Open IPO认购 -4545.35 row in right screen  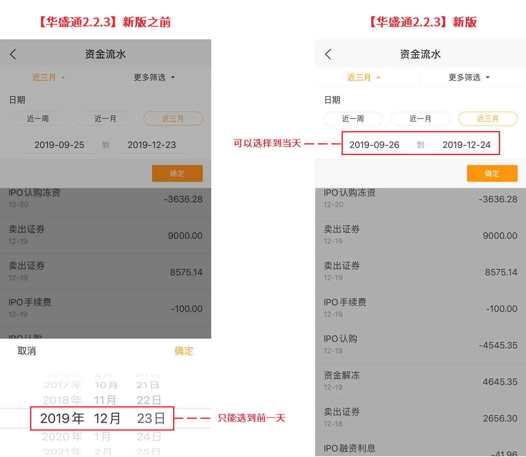(420, 344)
